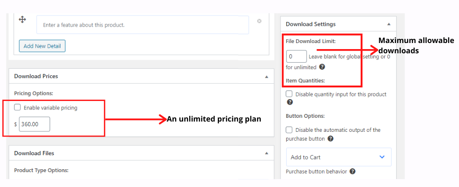Click the Purchase button behavior label
The height and width of the screenshot is (187, 459).
(316, 172)
